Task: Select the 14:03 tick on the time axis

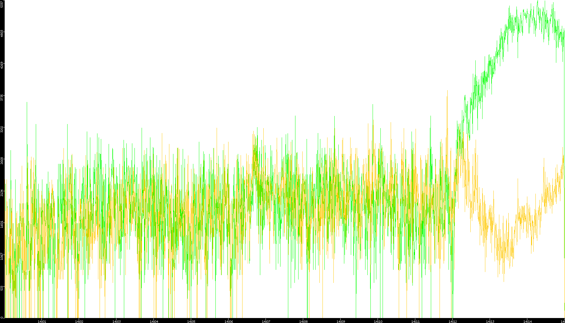Action: [x=116, y=321]
